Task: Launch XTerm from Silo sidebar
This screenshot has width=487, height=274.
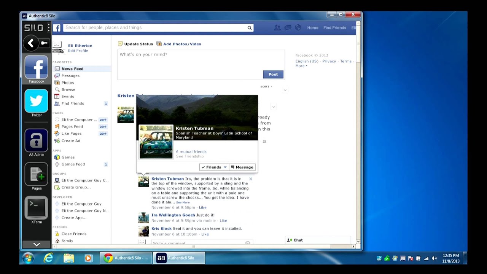Action: 37,210
